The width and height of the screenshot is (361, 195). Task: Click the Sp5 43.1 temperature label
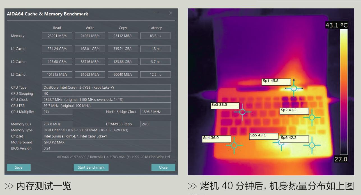[263, 136]
